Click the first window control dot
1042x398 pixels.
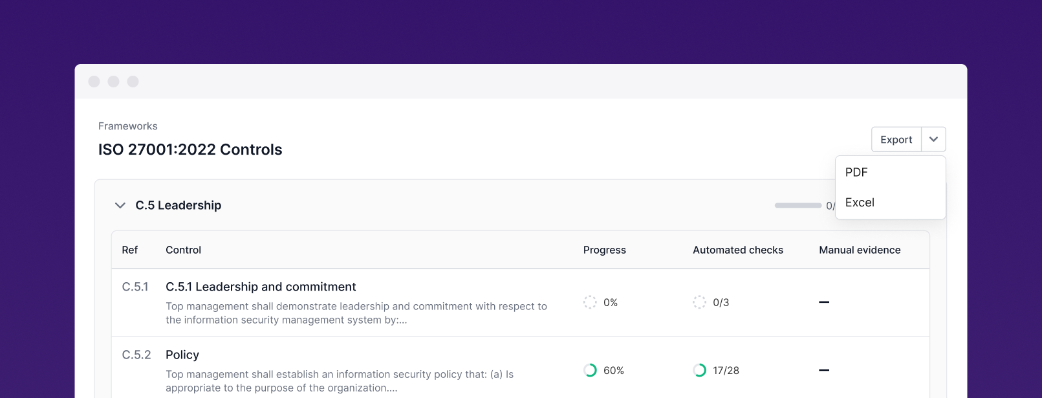click(x=94, y=82)
